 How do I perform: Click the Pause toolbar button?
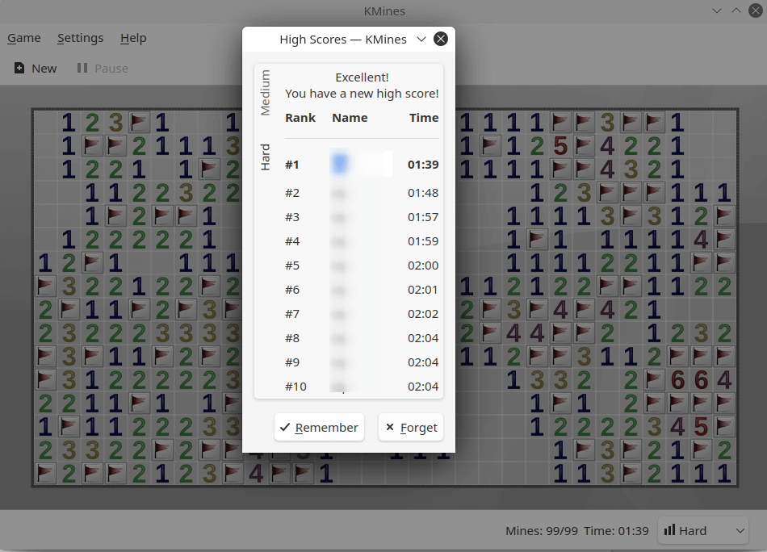(x=103, y=69)
